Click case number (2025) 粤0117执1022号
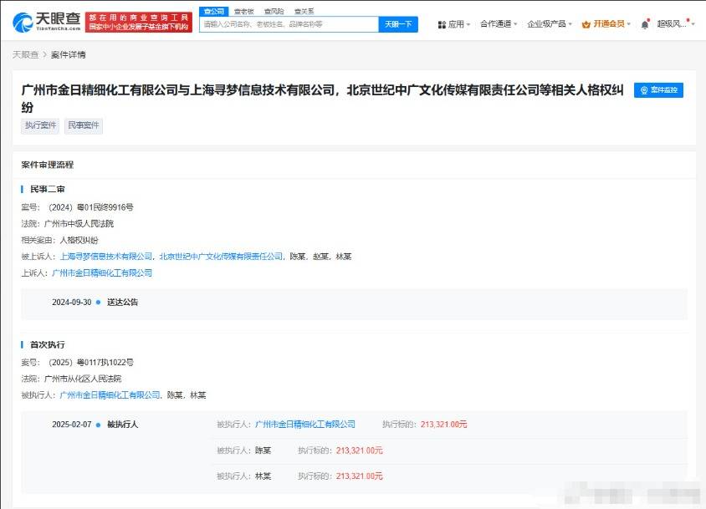This screenshot has height=509, width=706. pyautogui.click(x=91, y=363)
